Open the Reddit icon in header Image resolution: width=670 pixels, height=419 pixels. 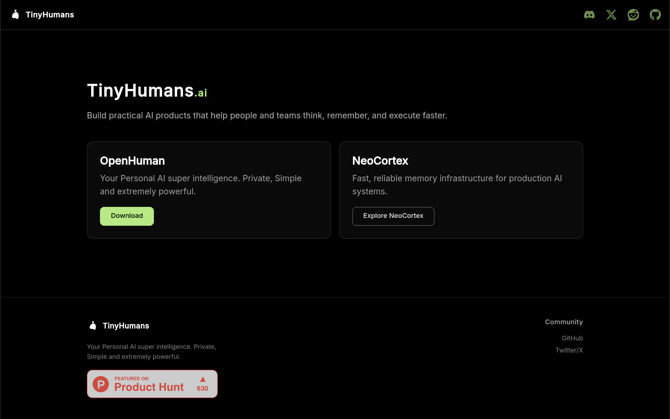[633, 15]
